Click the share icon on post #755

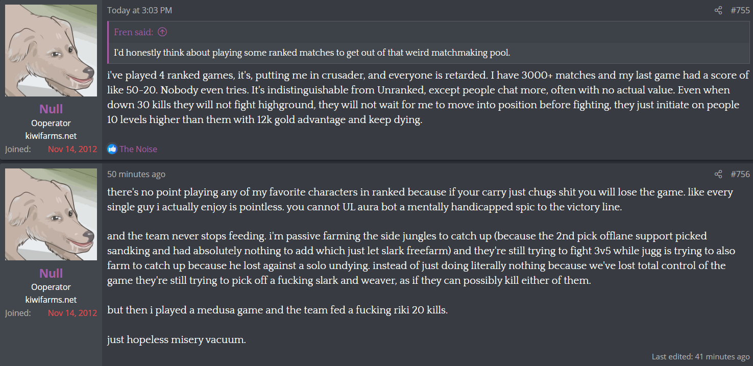718,10
